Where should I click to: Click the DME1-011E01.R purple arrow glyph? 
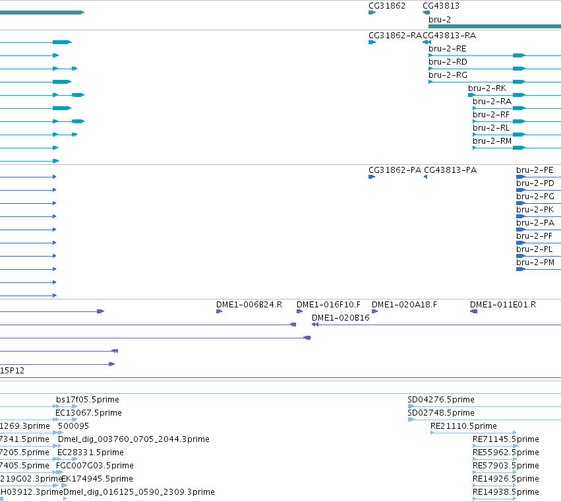pos(473,311)
